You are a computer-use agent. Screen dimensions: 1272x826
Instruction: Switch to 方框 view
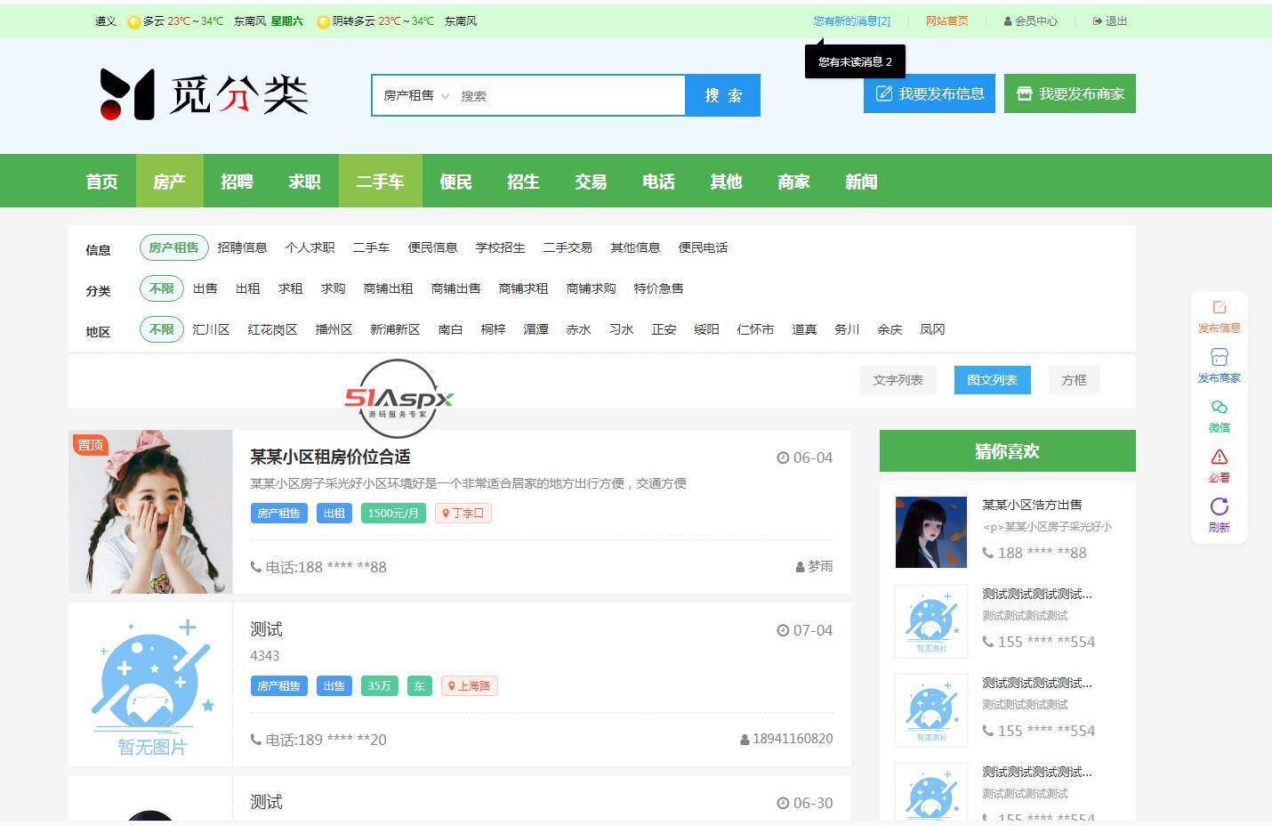(1075, 380)
